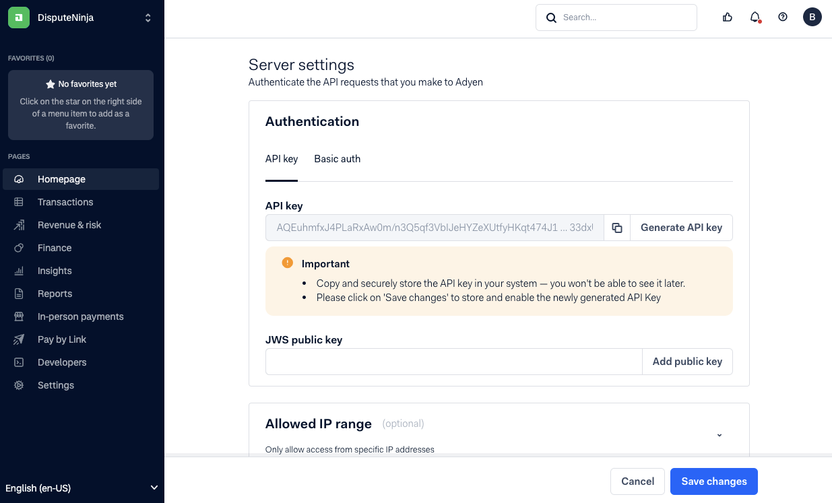The height and width of the screenshot is (503, 832).
Task: Click the Developers terminal icon
Action: (x=19, y=362)
